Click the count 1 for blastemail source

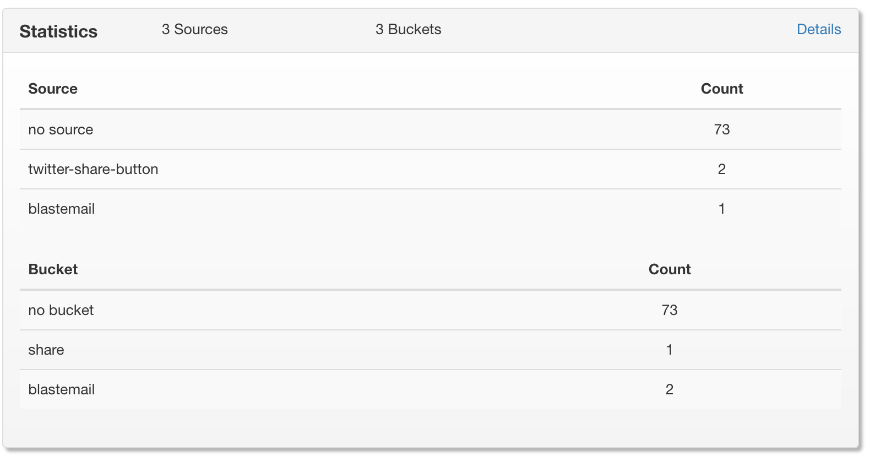click(x=721, y=209)
